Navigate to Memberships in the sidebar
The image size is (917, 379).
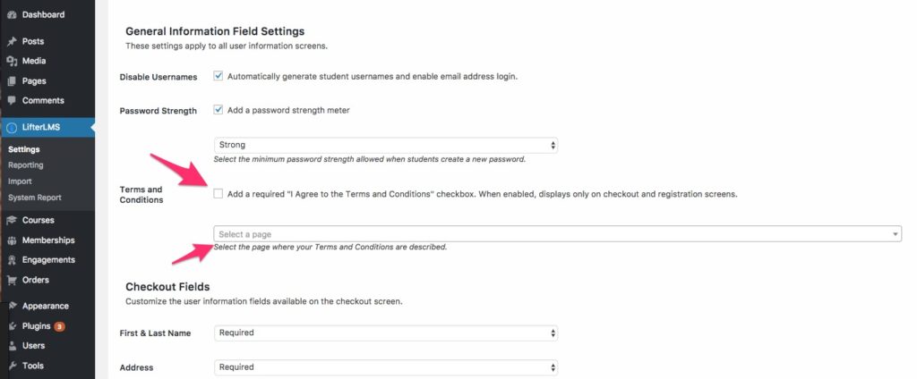48,240
